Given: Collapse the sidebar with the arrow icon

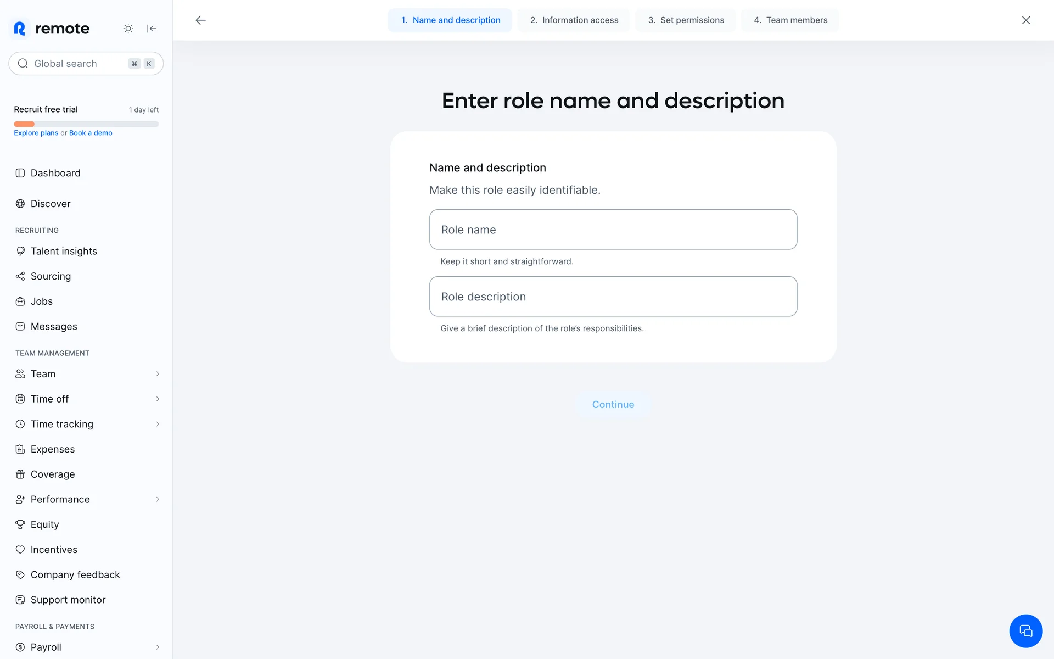Looking at the screenshot, I should click(x=152, y=29).
